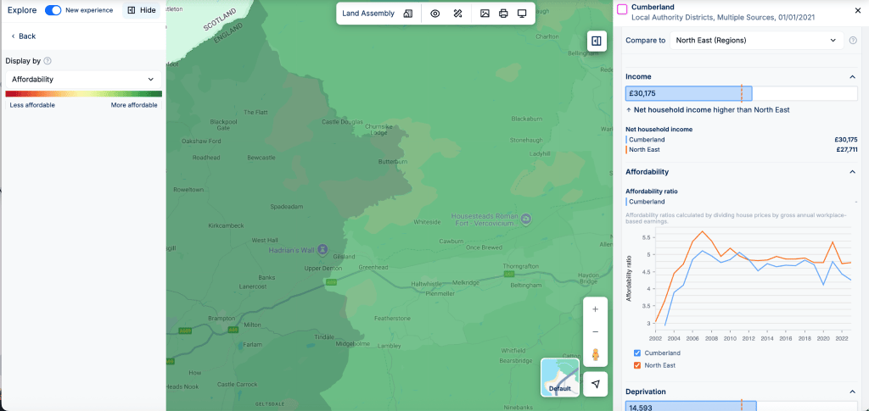Viewport: 869px width, 411px height.
Task: Center map on my location arrow
Action: click(x=595, y=384)
